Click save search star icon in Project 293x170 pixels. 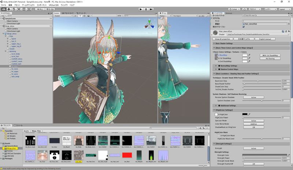pyautogui.click(x=207, y=128)
